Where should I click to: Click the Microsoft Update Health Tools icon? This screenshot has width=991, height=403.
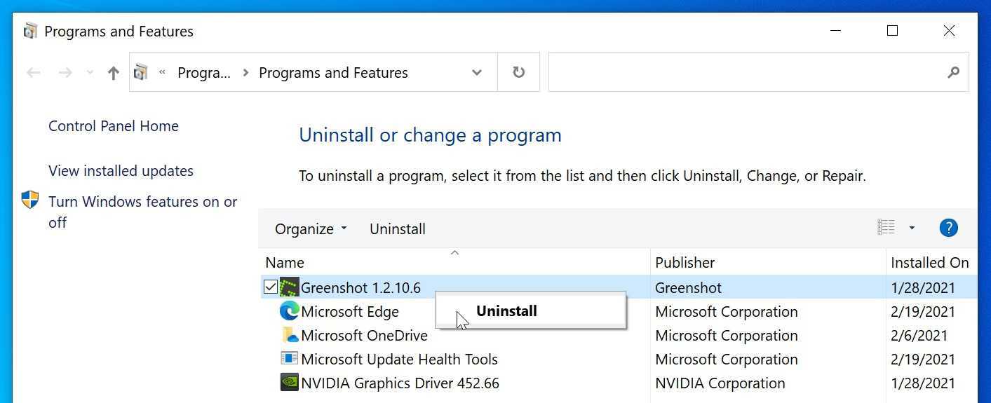(289, 359)
